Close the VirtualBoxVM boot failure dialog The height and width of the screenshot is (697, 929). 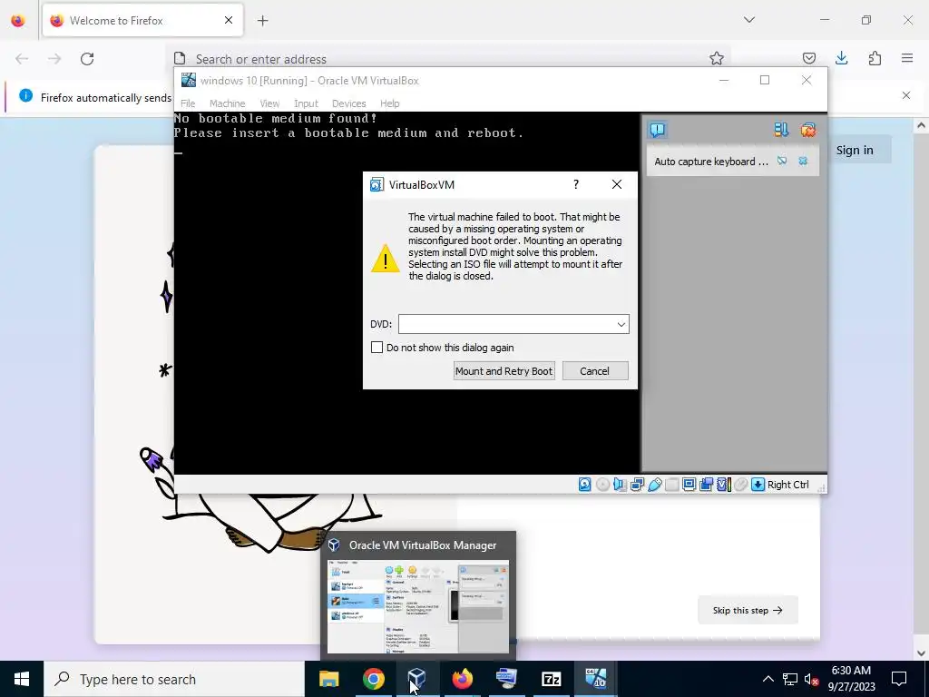click(617, 184)
